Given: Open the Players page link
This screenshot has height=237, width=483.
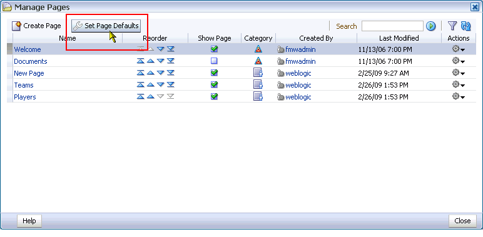Looking at the screenshot, I should (x=25, y=98).
